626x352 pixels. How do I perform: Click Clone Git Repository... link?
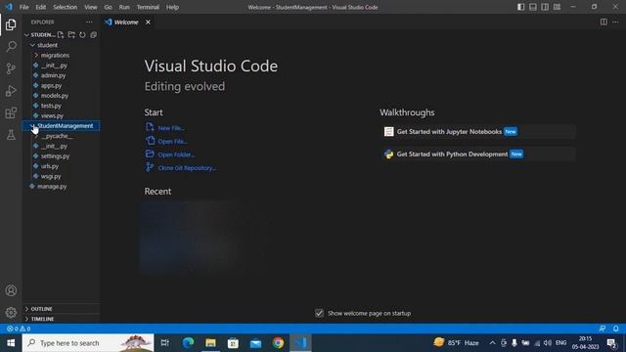click(187, 168)
